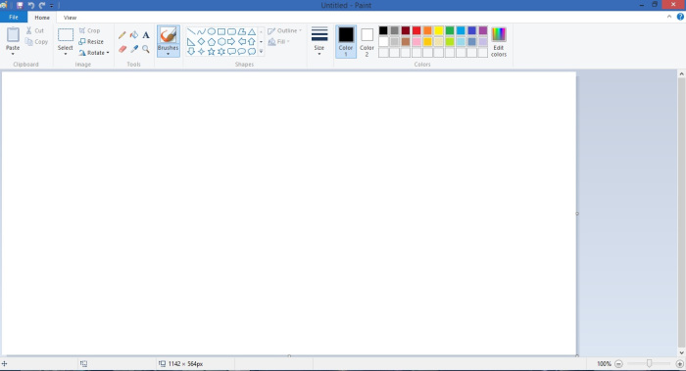The width and height of the screenshot is (686, 371).
Task: Open Paint Help question mark icon
Action: coord(680,17)
